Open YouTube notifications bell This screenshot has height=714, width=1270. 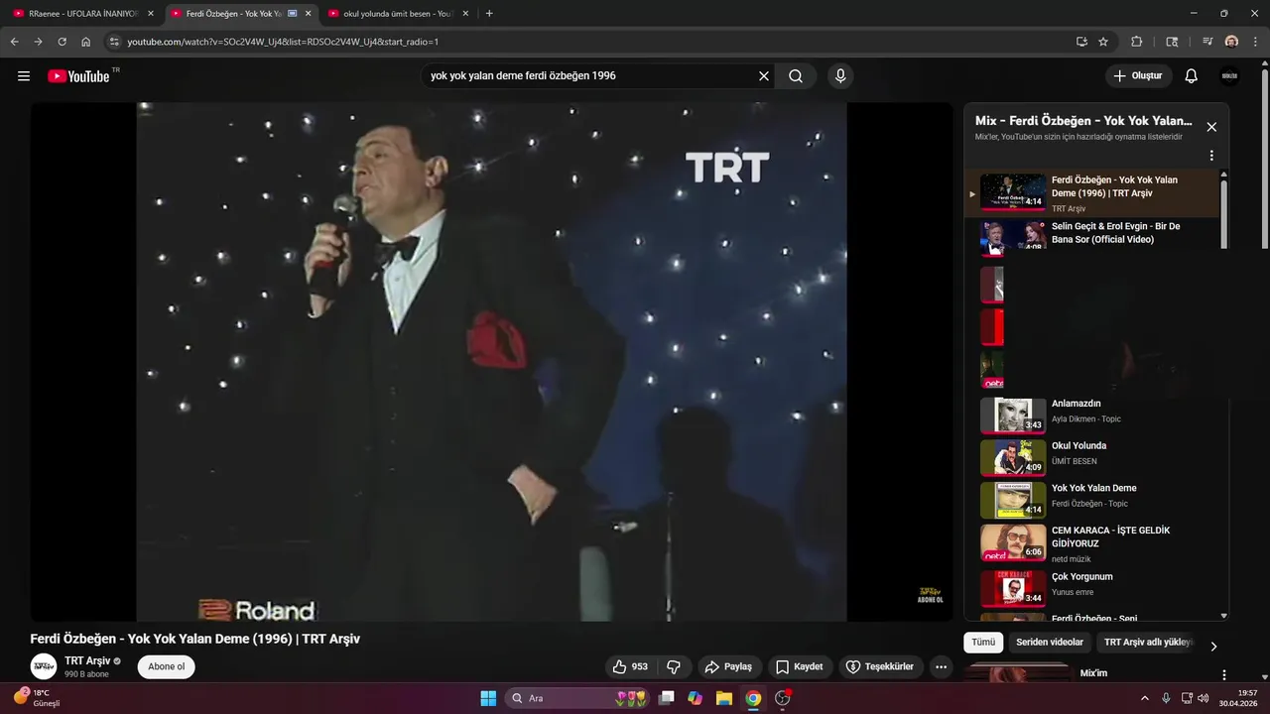[x=1192, y=76]
